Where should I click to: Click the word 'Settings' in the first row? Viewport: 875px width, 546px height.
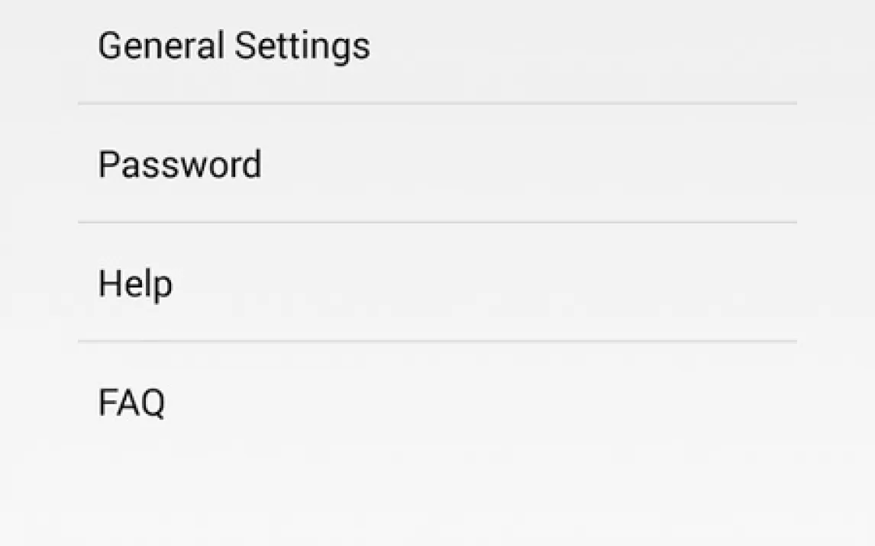302,47
